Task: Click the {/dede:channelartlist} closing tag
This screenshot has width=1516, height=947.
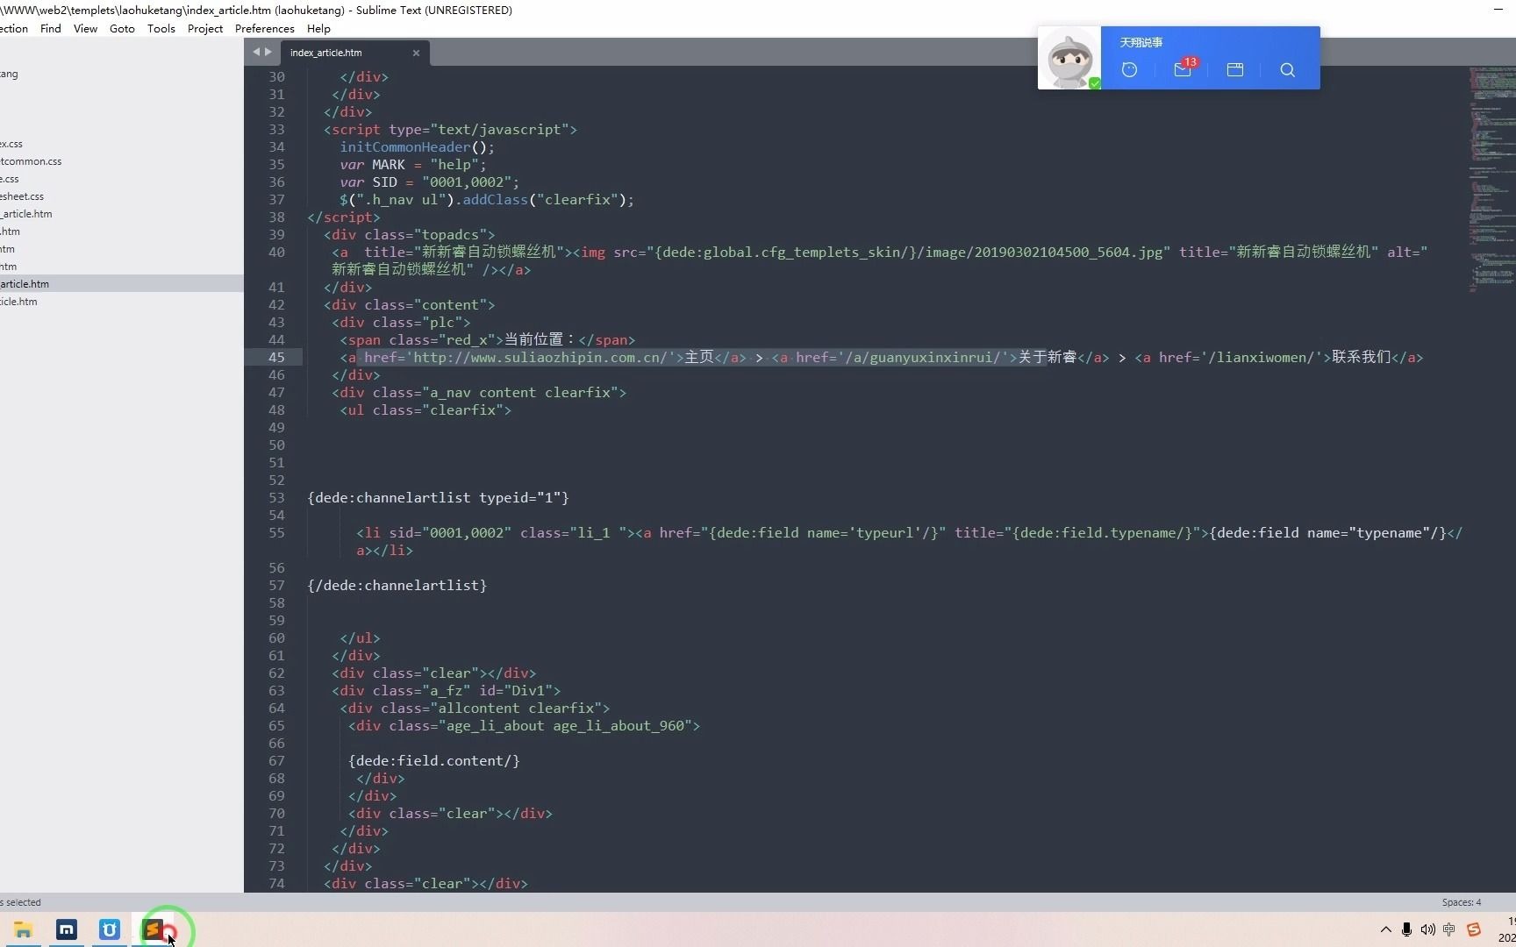Action: point(397,585)
